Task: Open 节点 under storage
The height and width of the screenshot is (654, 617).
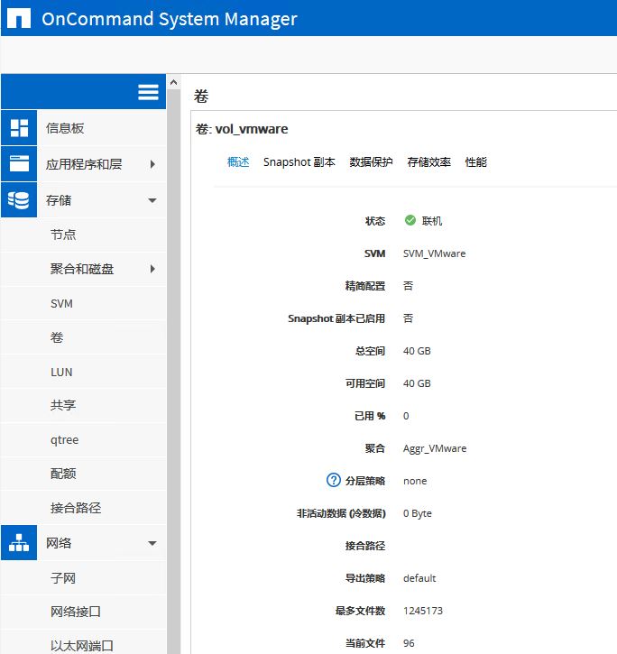Action: point(63,235)
